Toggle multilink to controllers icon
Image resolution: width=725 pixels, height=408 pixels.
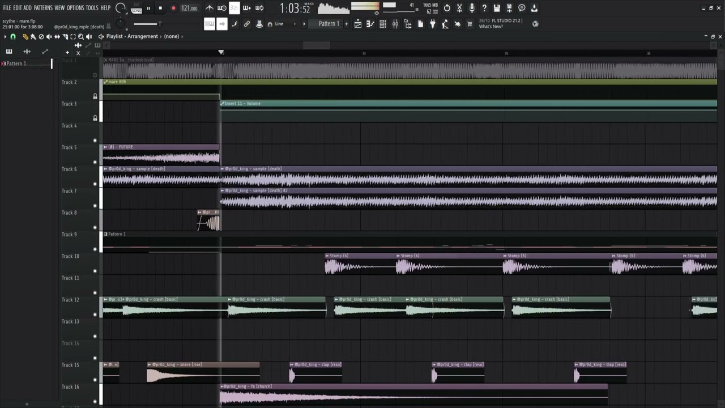coord(247,24)
